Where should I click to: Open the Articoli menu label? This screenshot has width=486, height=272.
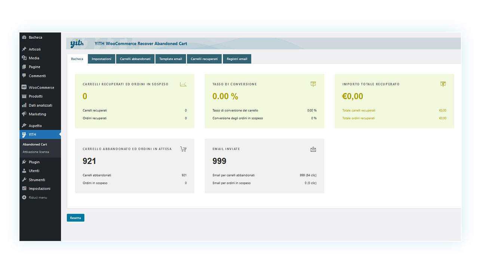coord(35,49)
